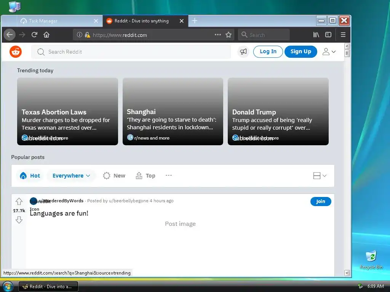Click the browser forward arrow
This screenshot has height=292, width=390.
(22, 35)
